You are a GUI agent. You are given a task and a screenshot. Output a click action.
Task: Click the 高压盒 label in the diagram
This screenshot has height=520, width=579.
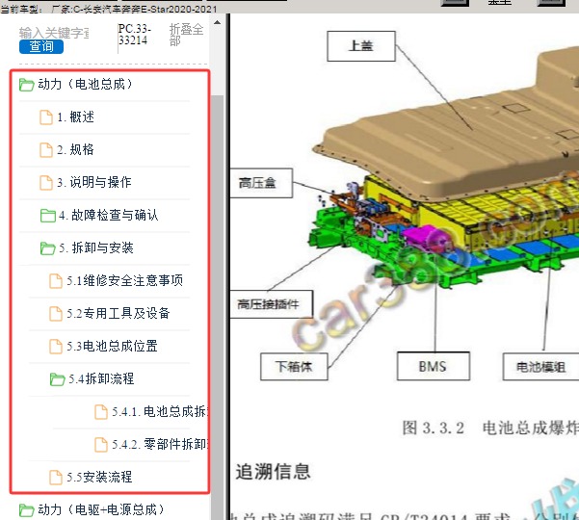click(261, 183)
